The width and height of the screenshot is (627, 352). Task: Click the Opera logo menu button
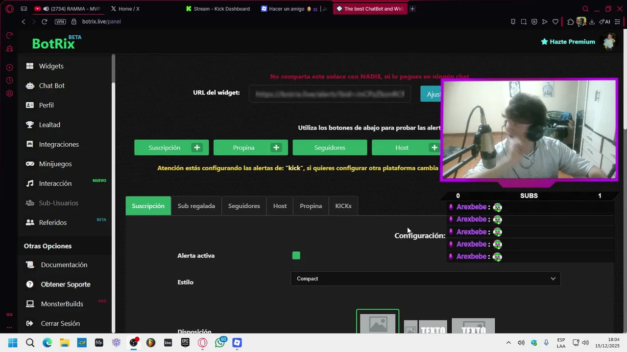tap(9, 9)
